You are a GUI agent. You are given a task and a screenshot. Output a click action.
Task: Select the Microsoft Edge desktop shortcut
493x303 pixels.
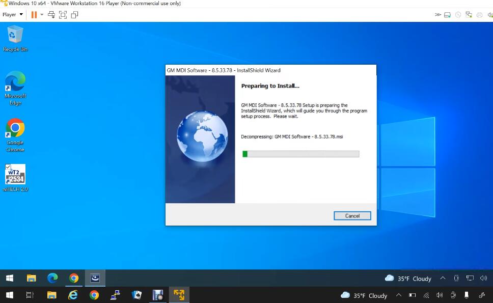[15, 88]
